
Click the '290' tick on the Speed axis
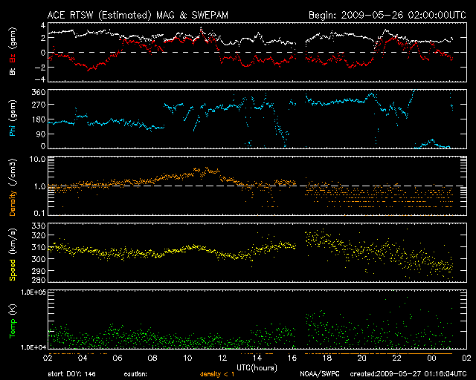(x=39, y=271)
